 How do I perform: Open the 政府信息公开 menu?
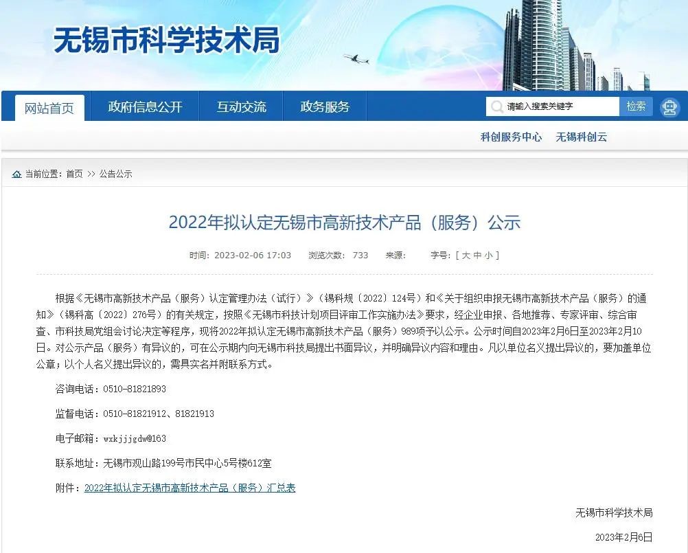coord(146,107)
